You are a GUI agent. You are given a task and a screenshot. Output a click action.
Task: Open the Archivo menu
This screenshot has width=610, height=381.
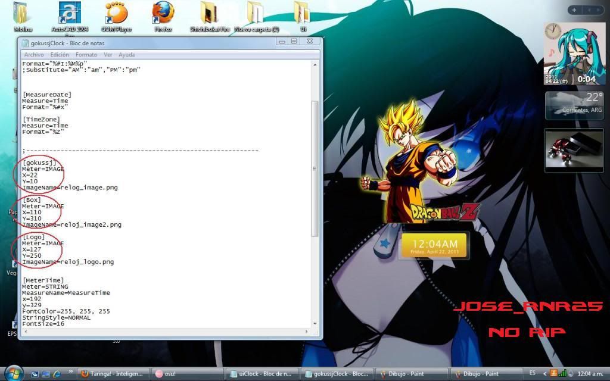(x=34, y=55)
